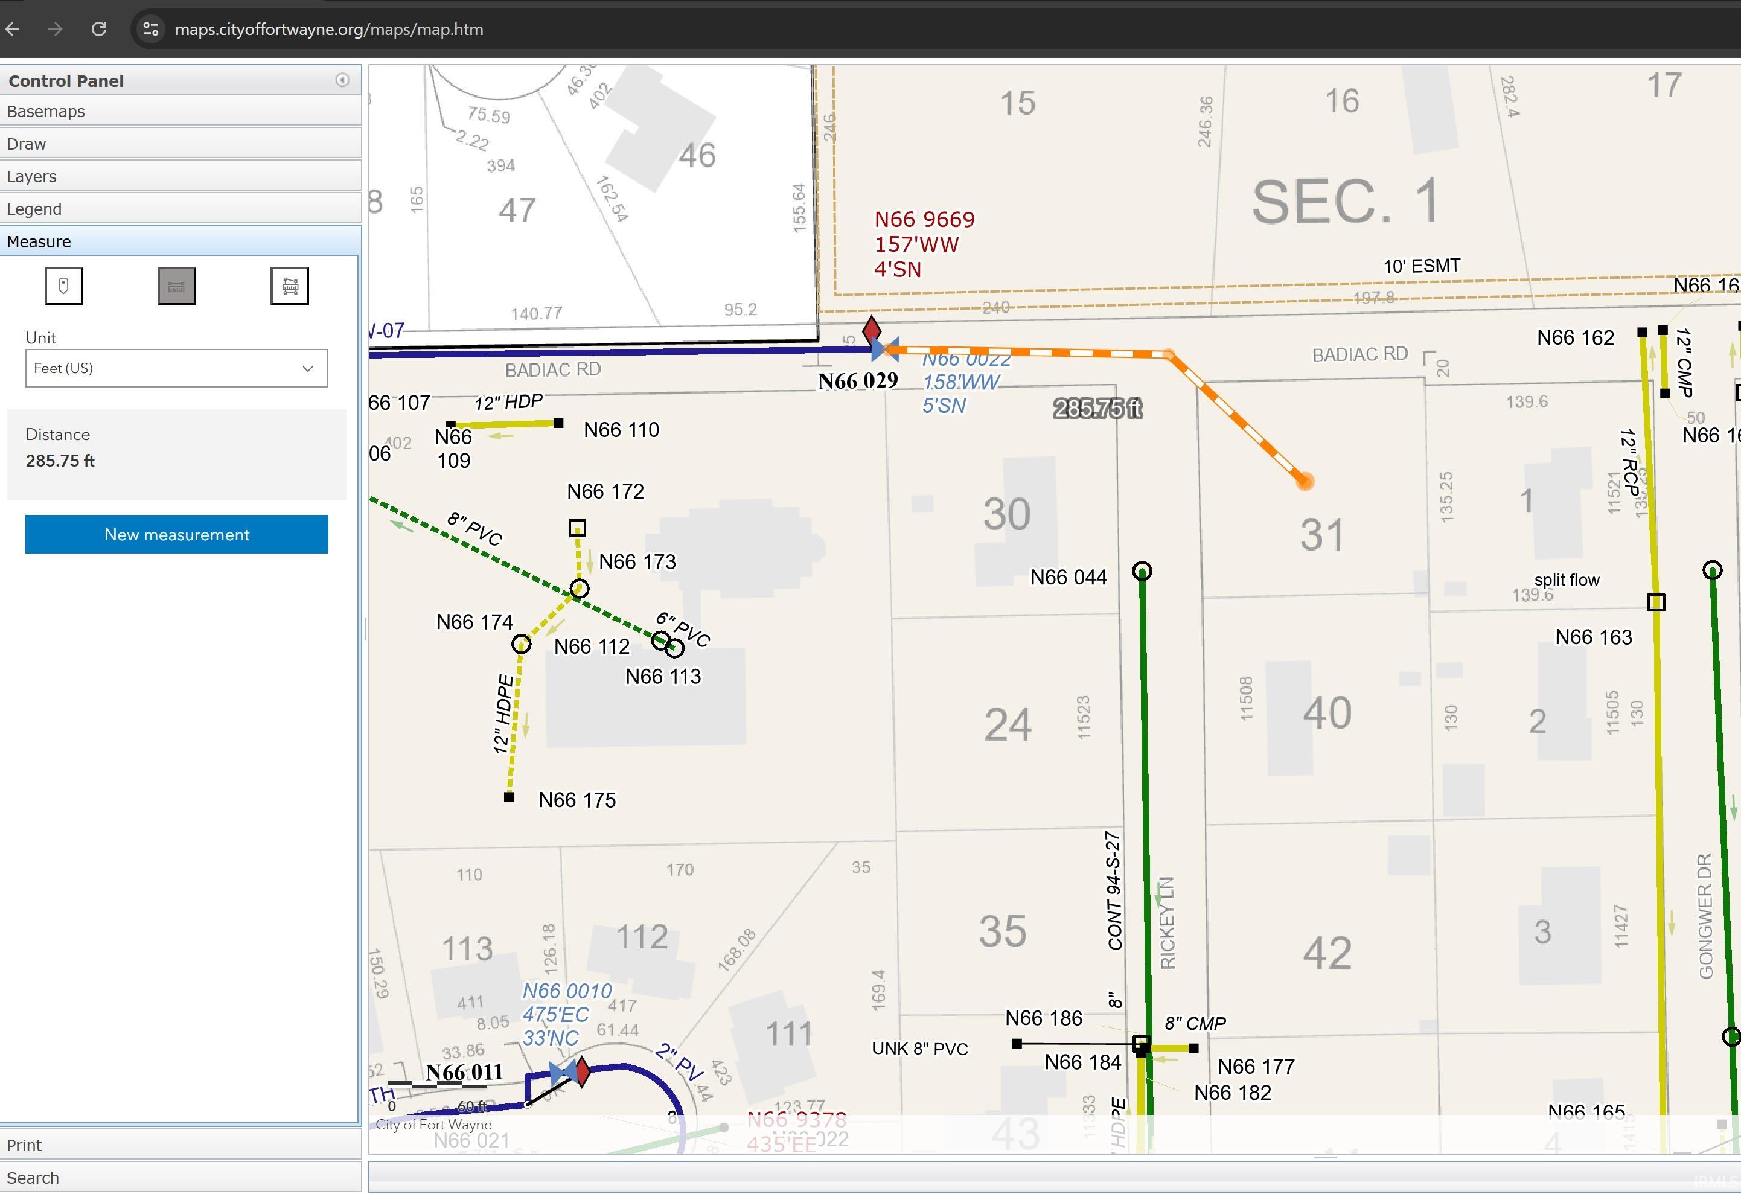Click the Control Panel title
The image size is (1741, 1194).
[x=66, y=81]
